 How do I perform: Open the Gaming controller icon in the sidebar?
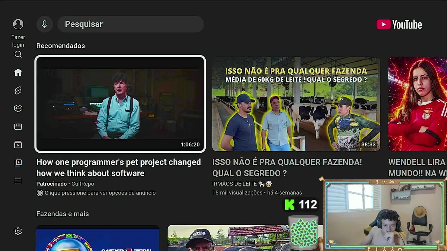pos(18,108)
